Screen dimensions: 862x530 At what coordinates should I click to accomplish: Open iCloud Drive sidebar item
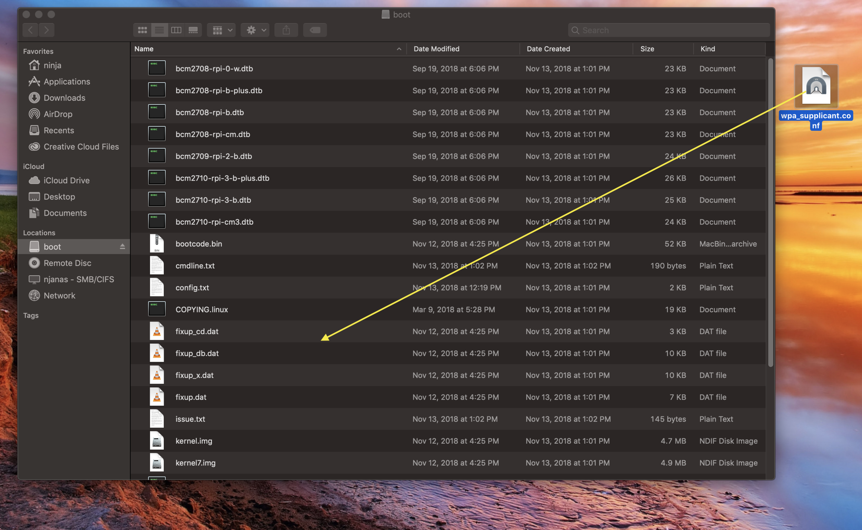coord(66,180)
